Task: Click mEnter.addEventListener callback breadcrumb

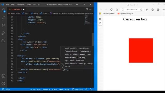Action: point(73,13)
